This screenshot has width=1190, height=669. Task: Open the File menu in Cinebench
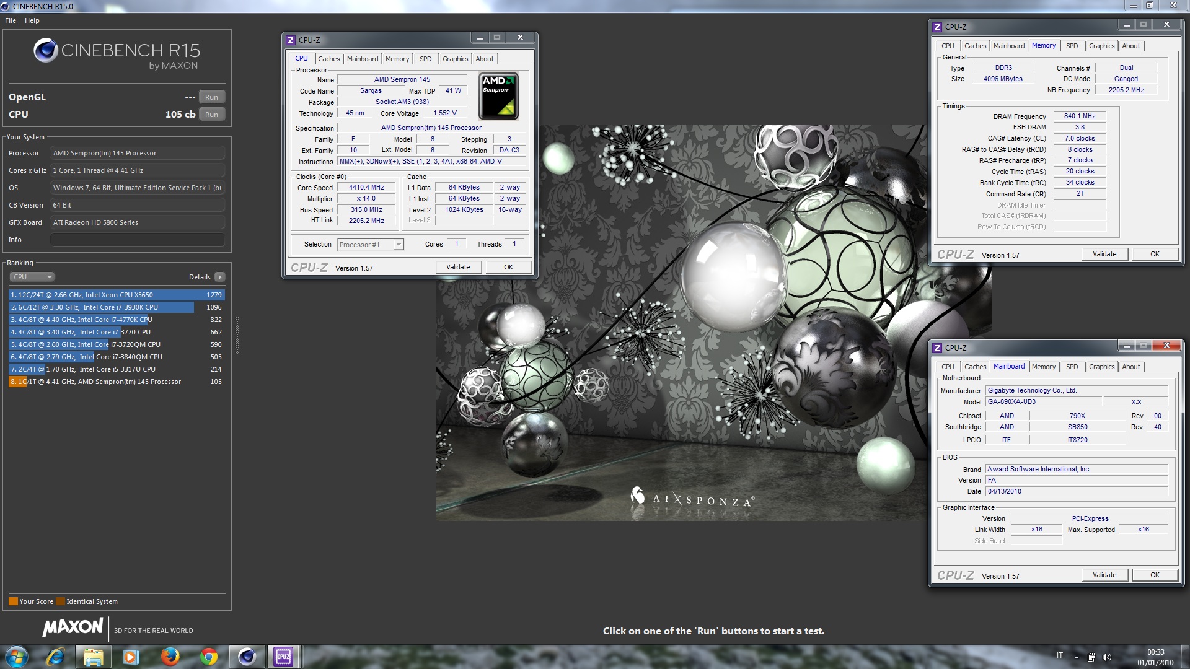click(x=11, y=20)
